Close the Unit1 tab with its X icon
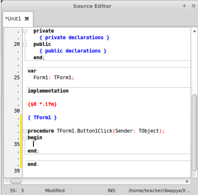 (27, 19)
